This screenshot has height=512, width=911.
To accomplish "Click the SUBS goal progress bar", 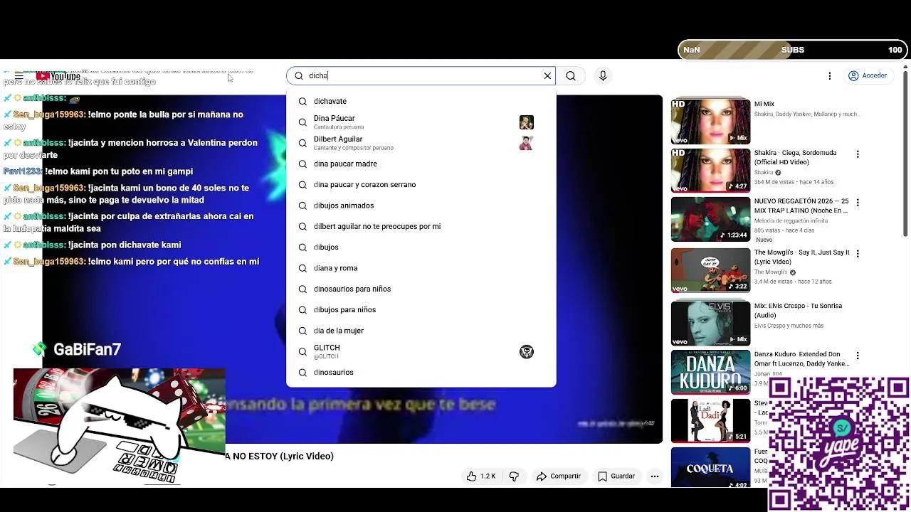I will point(792,50).
